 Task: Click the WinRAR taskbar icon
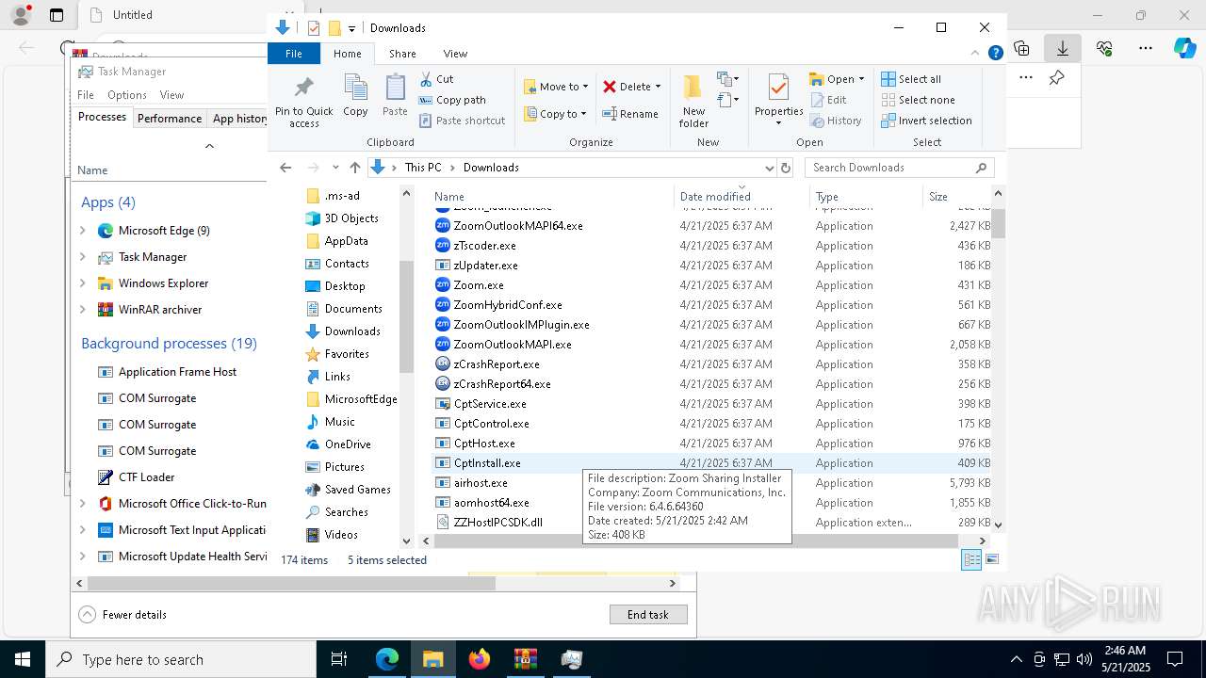point(525,659)
